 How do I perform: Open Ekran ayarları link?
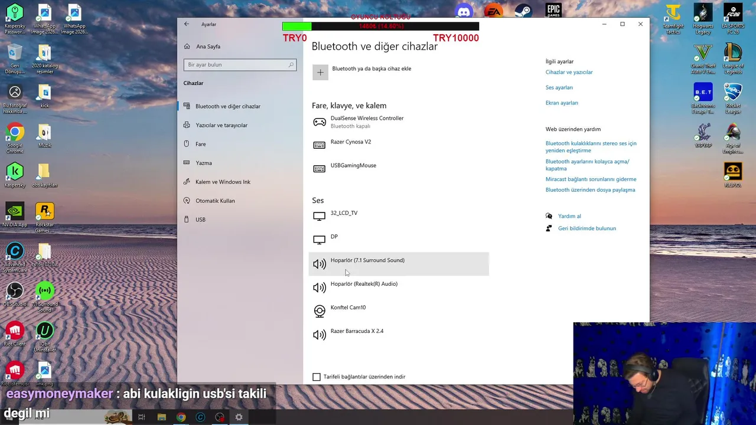point(562,103)
